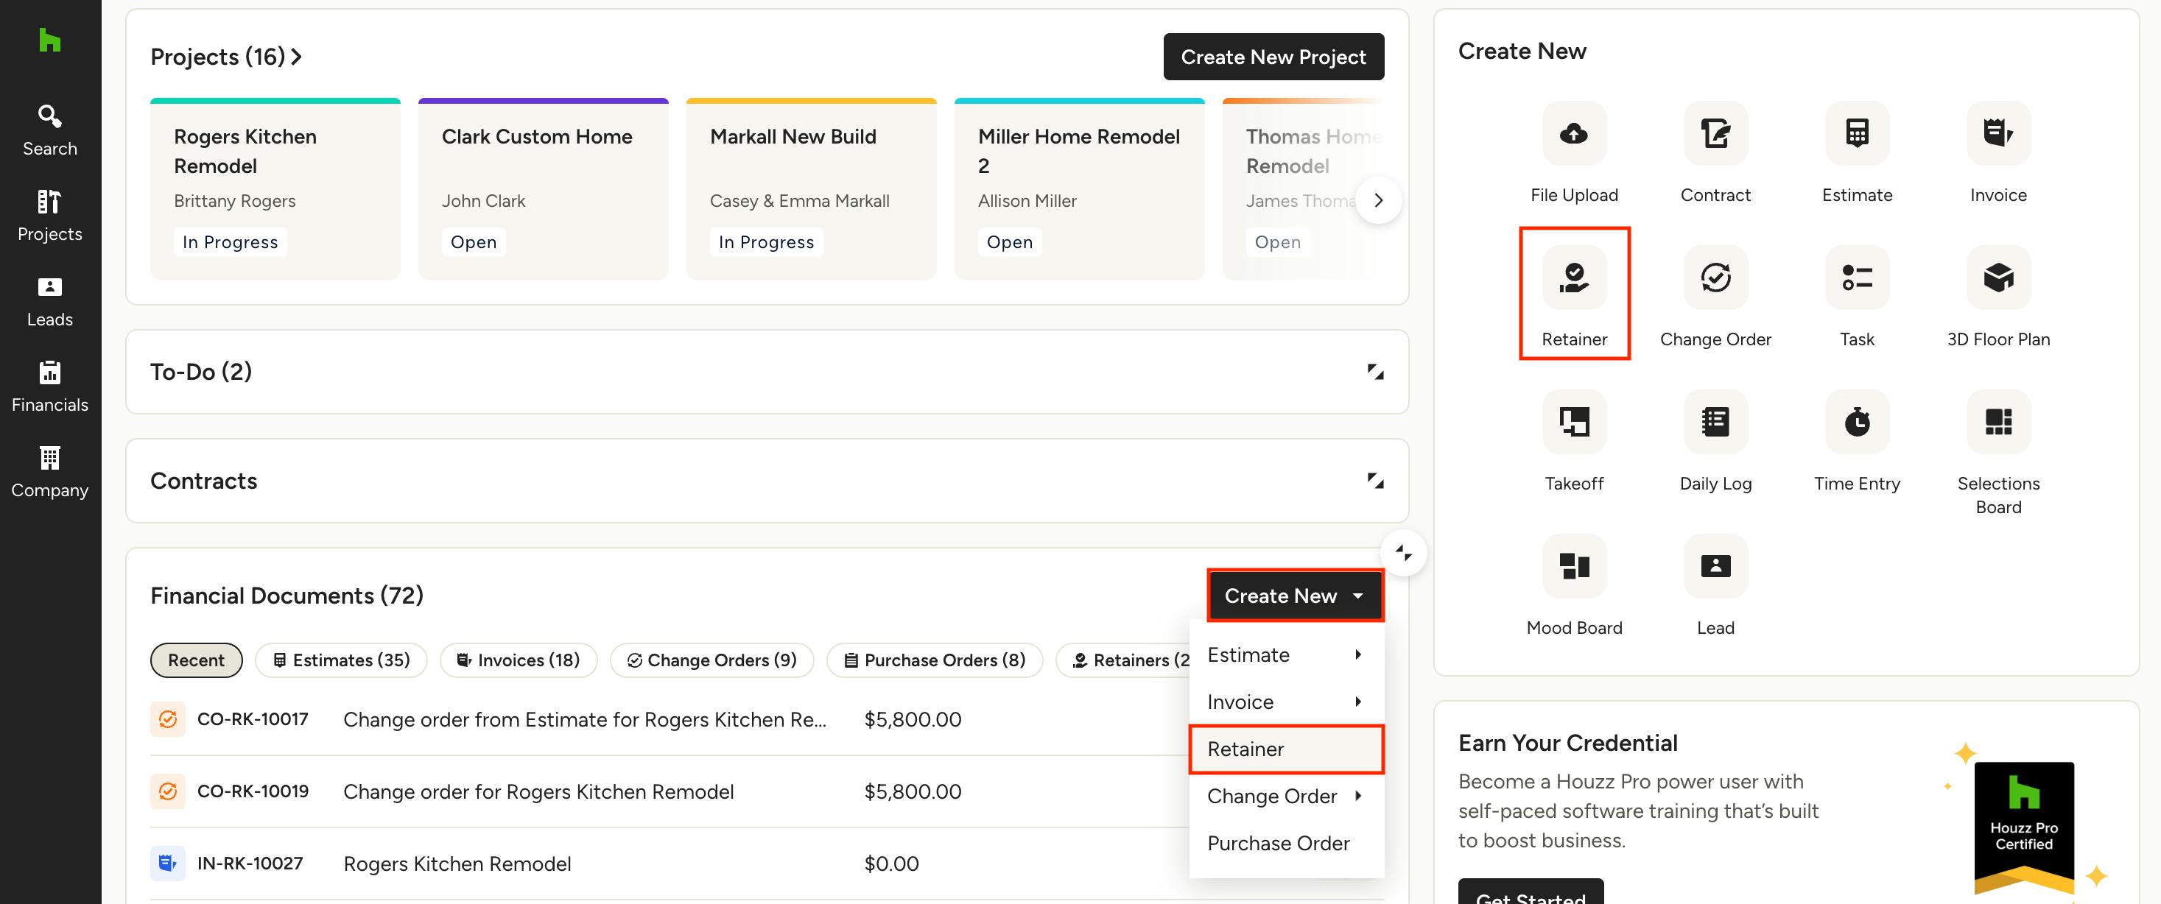Click the Create New Project button
The height and width of the screenshot is (904, 2161).
tap(1273, 57)
